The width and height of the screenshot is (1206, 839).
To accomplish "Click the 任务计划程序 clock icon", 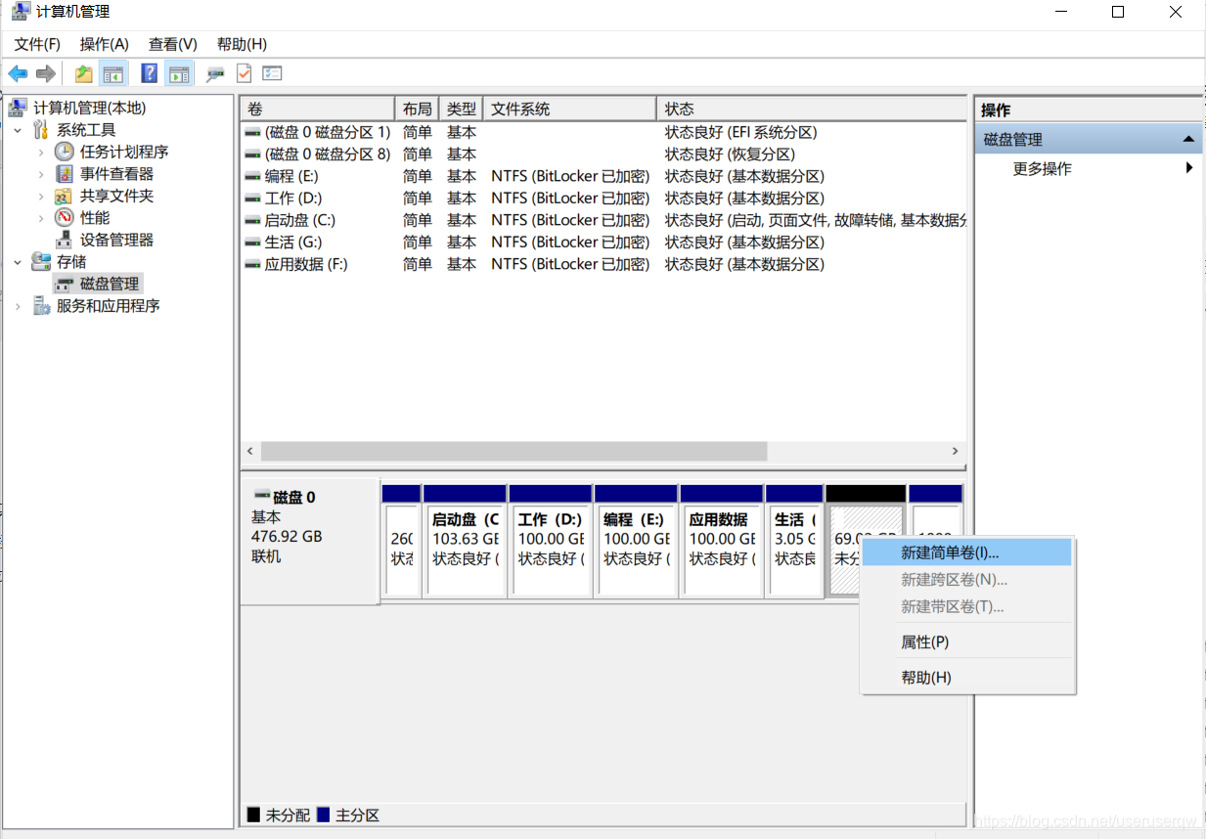I will (64, 152).
